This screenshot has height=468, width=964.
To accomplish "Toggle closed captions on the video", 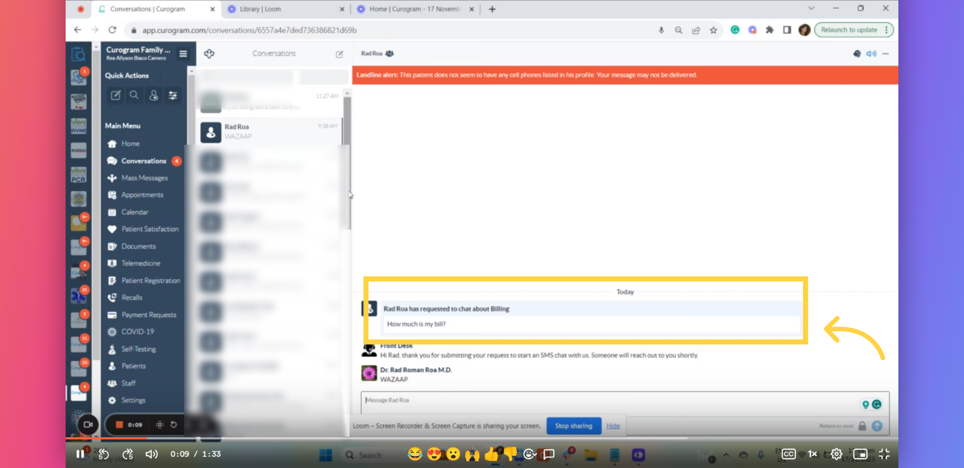I will 788,454.
